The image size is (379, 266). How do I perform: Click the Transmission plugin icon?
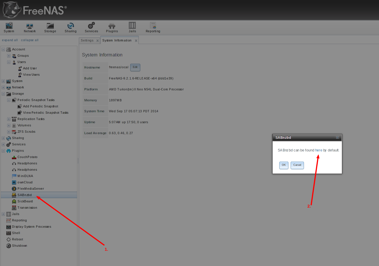tap(14, 208)
